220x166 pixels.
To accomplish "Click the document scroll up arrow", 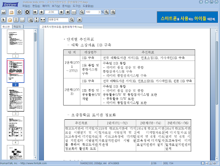I will [217, 30].
